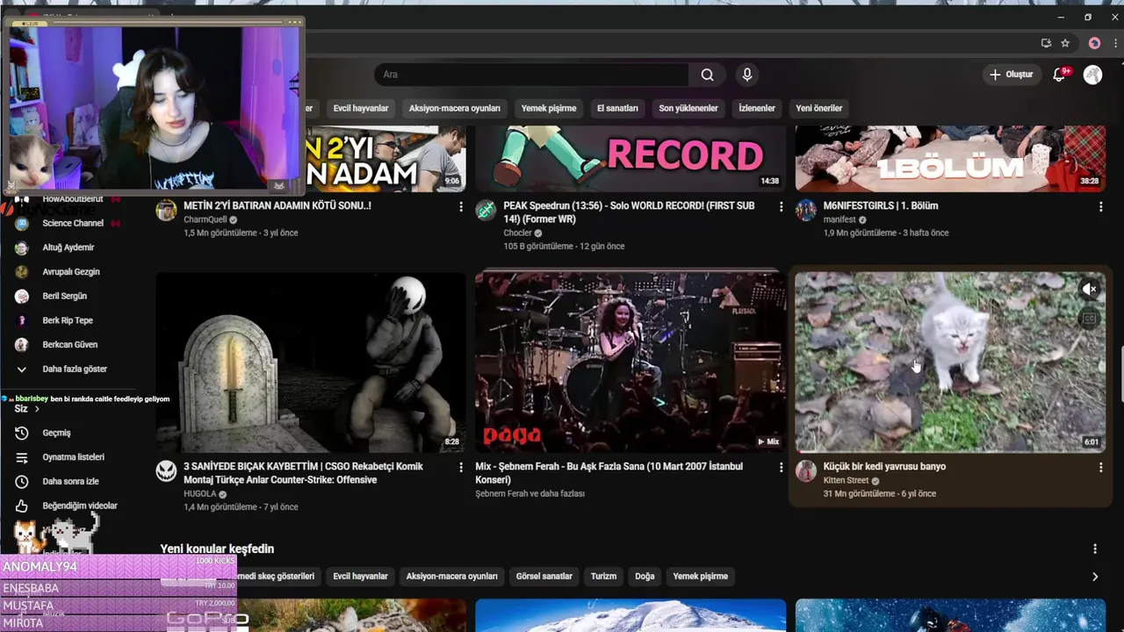Screen dimensions: 1124x632
Task: Open options for Küçük bir kedi yavrusu video
Action: coord(1100,468)
